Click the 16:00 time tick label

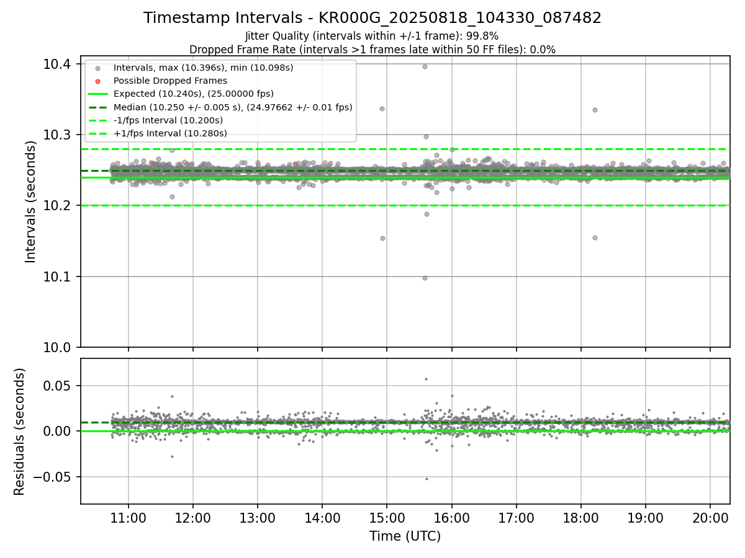pyautogui.click(x=451, y=516)
